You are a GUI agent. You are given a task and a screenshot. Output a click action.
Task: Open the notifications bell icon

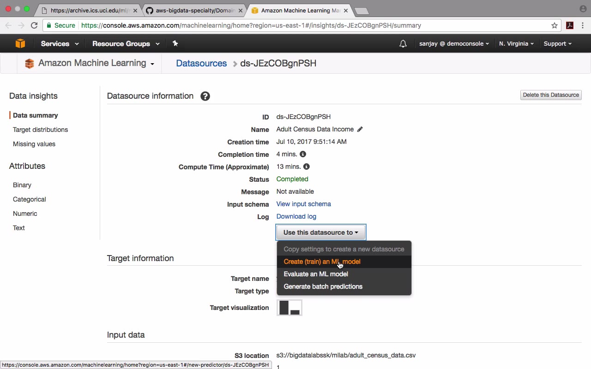403,44
